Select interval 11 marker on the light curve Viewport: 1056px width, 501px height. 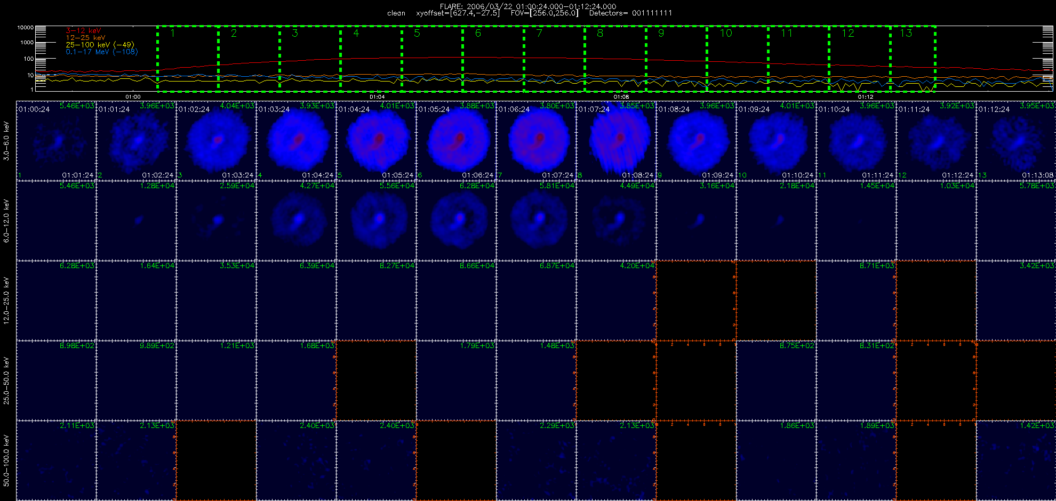click(787, 33)
